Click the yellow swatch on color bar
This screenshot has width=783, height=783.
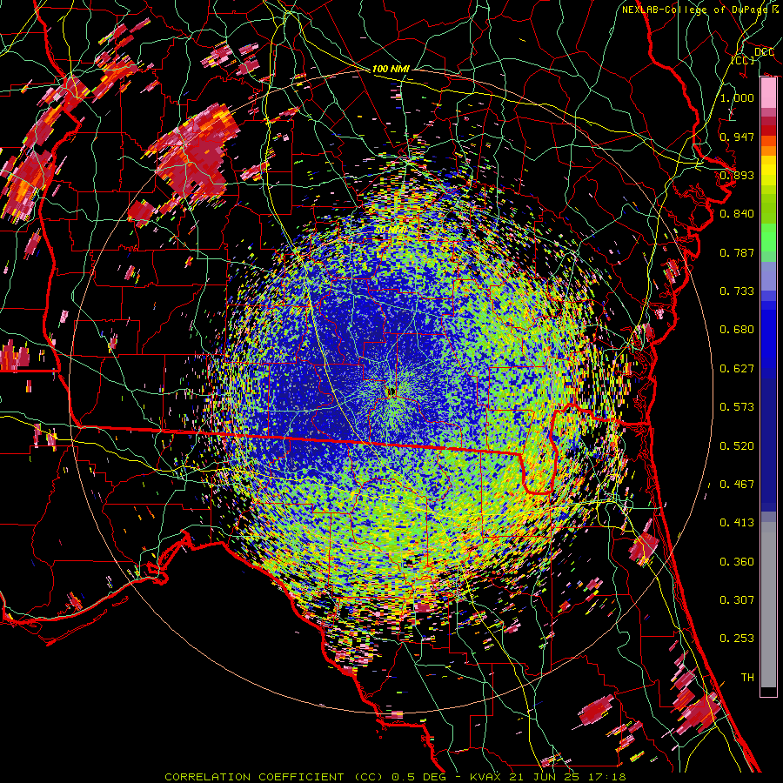pyautogui.click(x=768, y=171)
